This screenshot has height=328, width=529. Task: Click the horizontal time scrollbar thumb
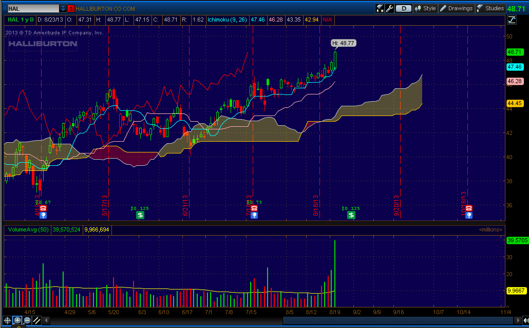click(x=398, y=320)
